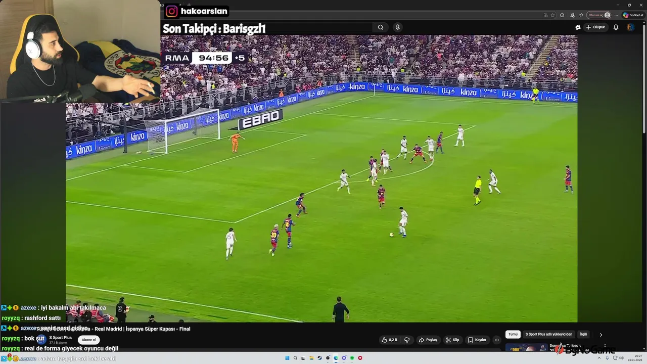Open Copilot Sohbet et button

point(633,15)
